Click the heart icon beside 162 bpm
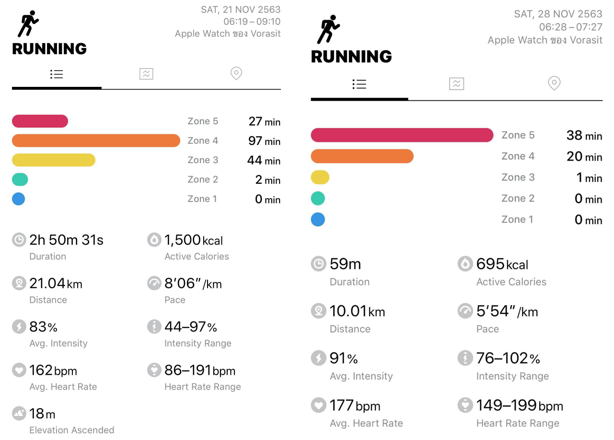614x440 pixels. [x=19, y=370]
